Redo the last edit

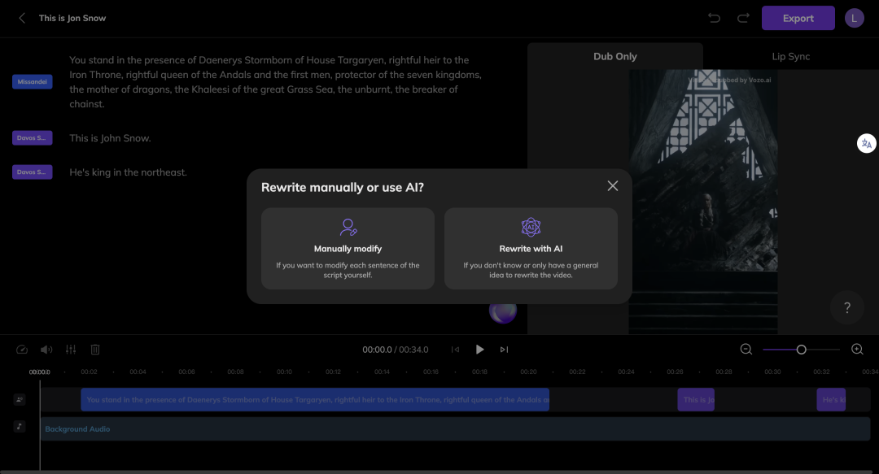click(x=743, y=18)
